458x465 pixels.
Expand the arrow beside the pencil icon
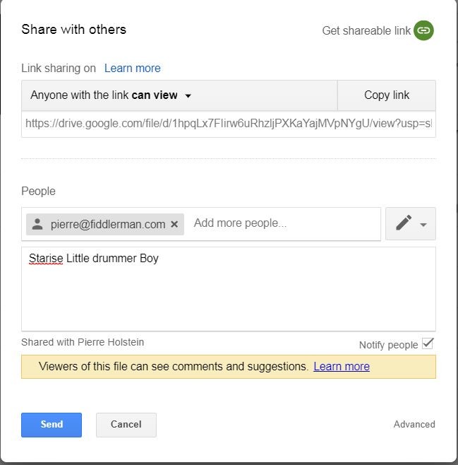coord(423,225)
